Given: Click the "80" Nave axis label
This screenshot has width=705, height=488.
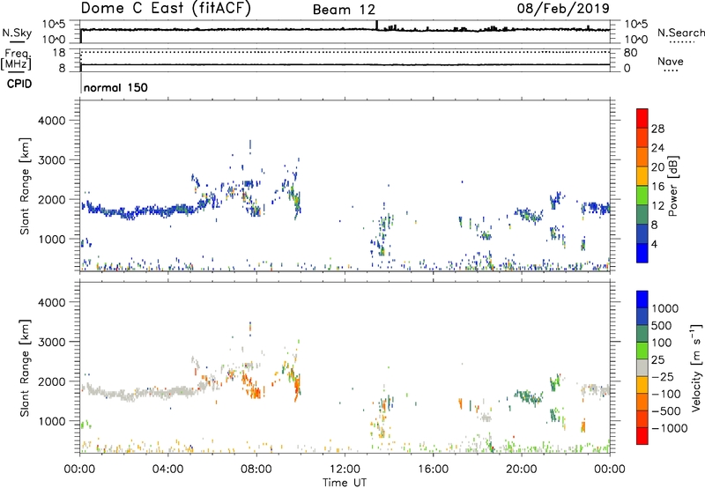Looking at the screenshot, I should (630, 53).
